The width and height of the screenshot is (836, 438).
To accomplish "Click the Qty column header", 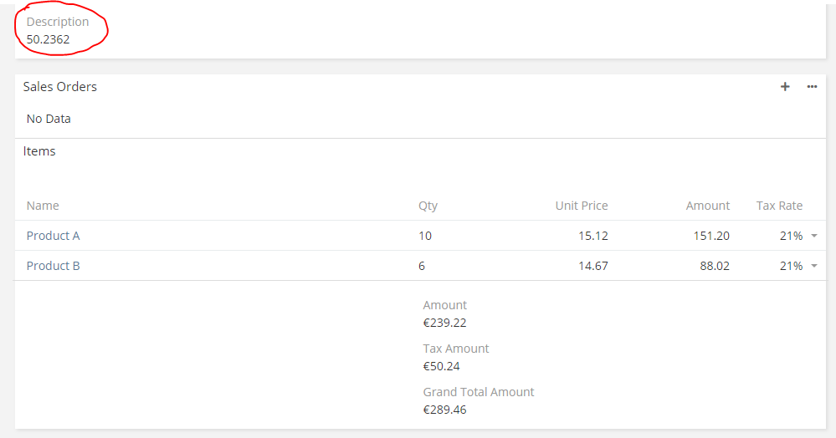I will point(428,206).
